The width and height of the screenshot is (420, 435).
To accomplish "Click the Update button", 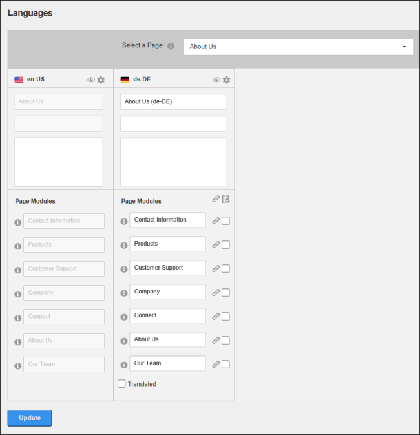I will (x=30, y=418).
